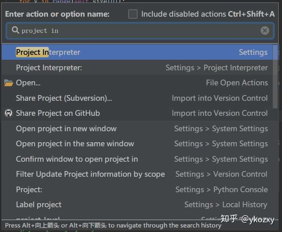Click the folder icon beside Open...
This screenshot has height=232, width=282.
(9, 83)
